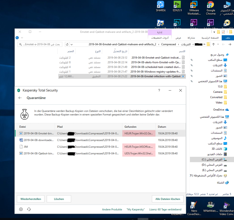Screen dimensions: 234x220
Task: Open Converted folder in quick access
Action: point(219,97)
